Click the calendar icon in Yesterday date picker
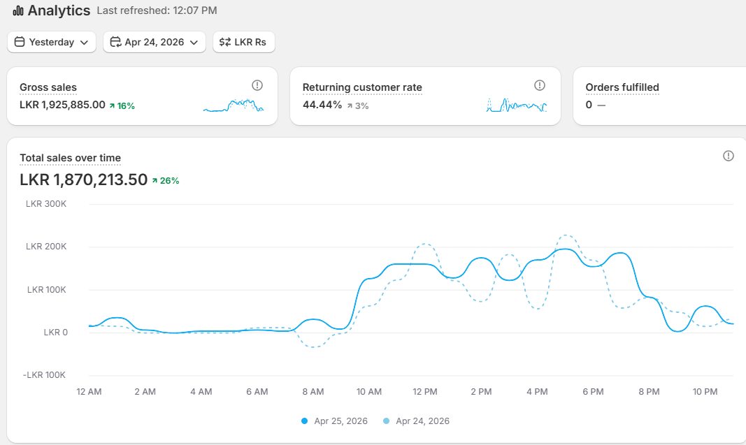Image resolution: width=746 pixels, height=445 pixels. 20,42
